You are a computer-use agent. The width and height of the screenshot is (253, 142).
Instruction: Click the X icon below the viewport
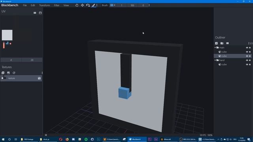pos(46,135)
